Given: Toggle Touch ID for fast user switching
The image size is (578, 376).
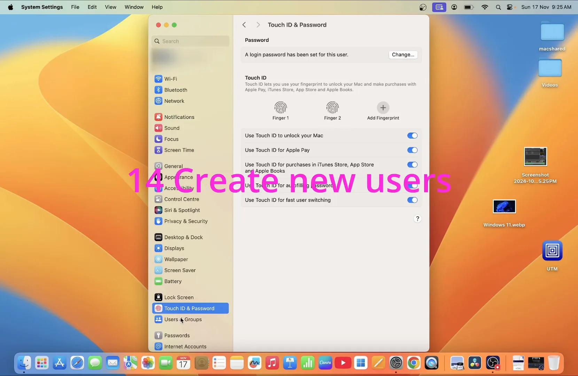Looking at the screenshot, I should pos(412,200).
